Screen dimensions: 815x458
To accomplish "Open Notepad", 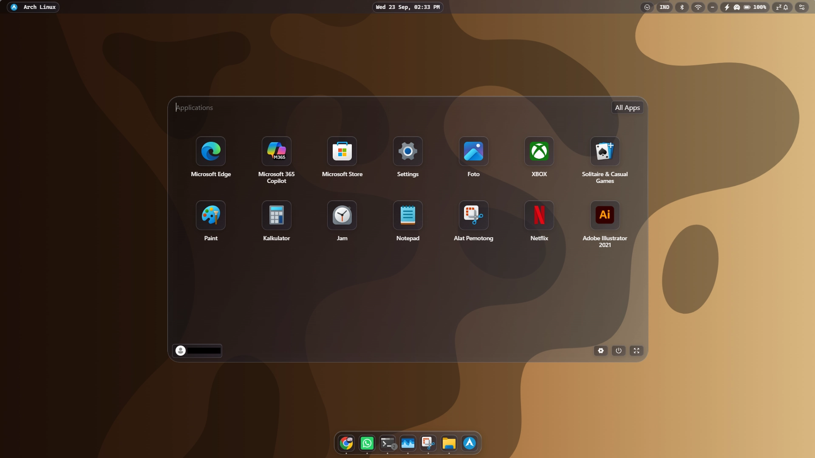I will [x=408, y=215].
